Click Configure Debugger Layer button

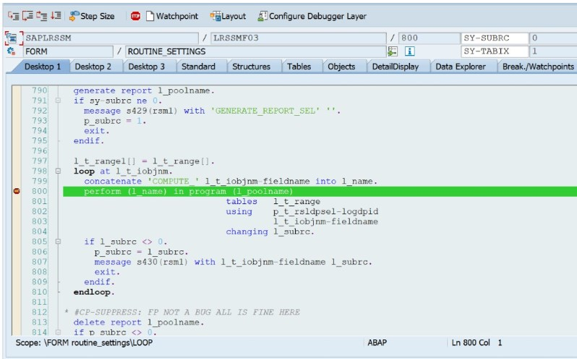(312, 16)
